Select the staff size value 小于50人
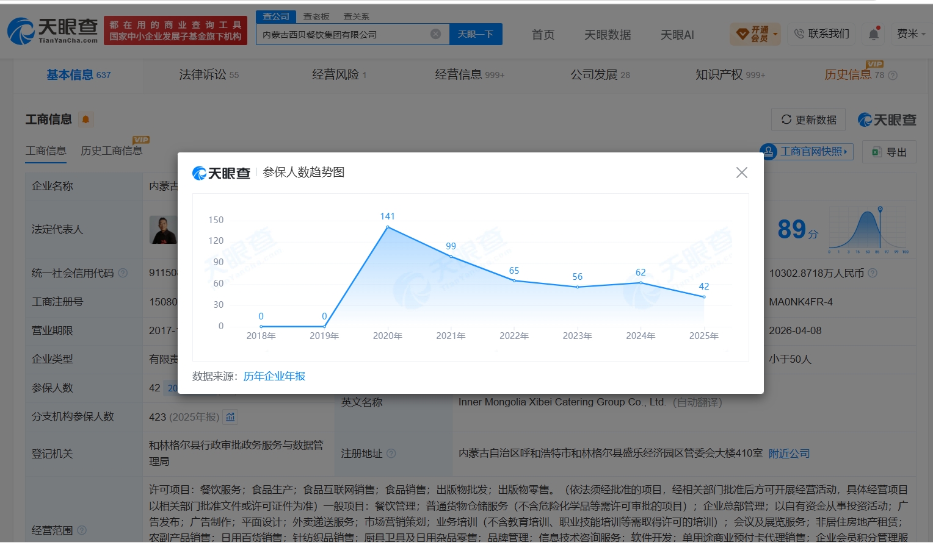933x545 pixels. click(790, 359)
